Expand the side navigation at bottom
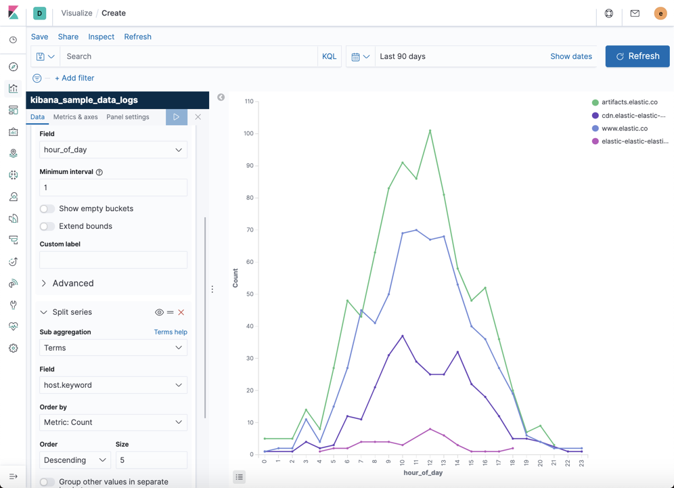This screenshot has width=674, height=488. point(14,476)
